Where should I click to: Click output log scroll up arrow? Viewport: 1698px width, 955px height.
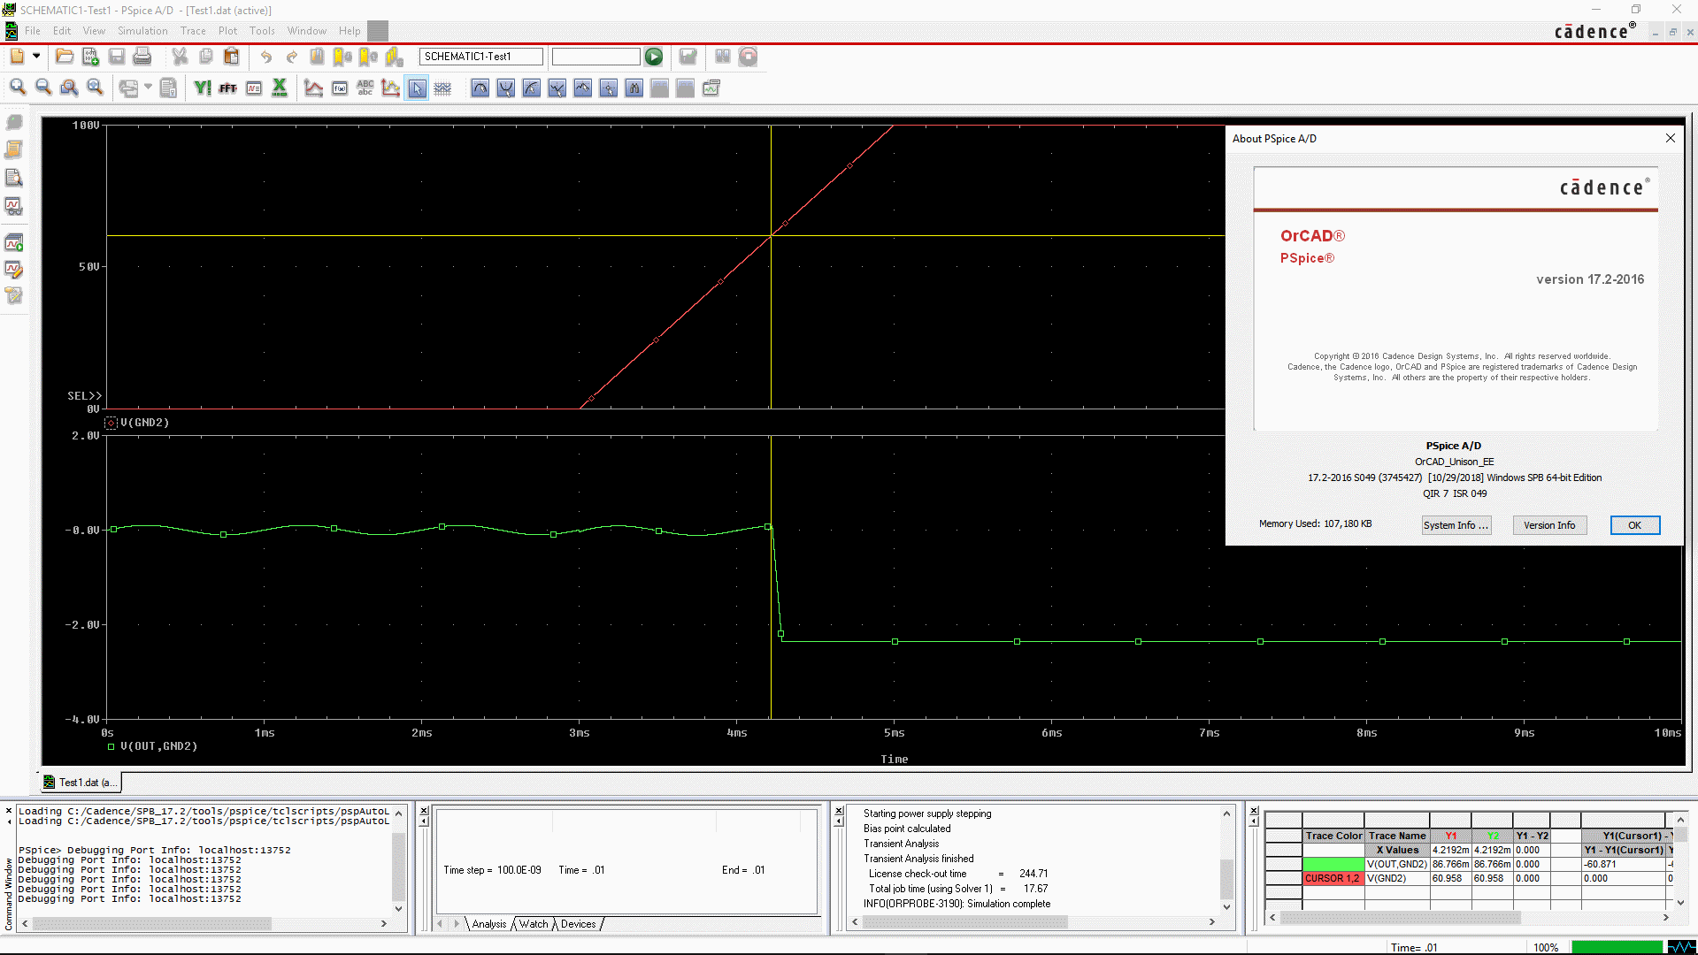[1226, 814]
